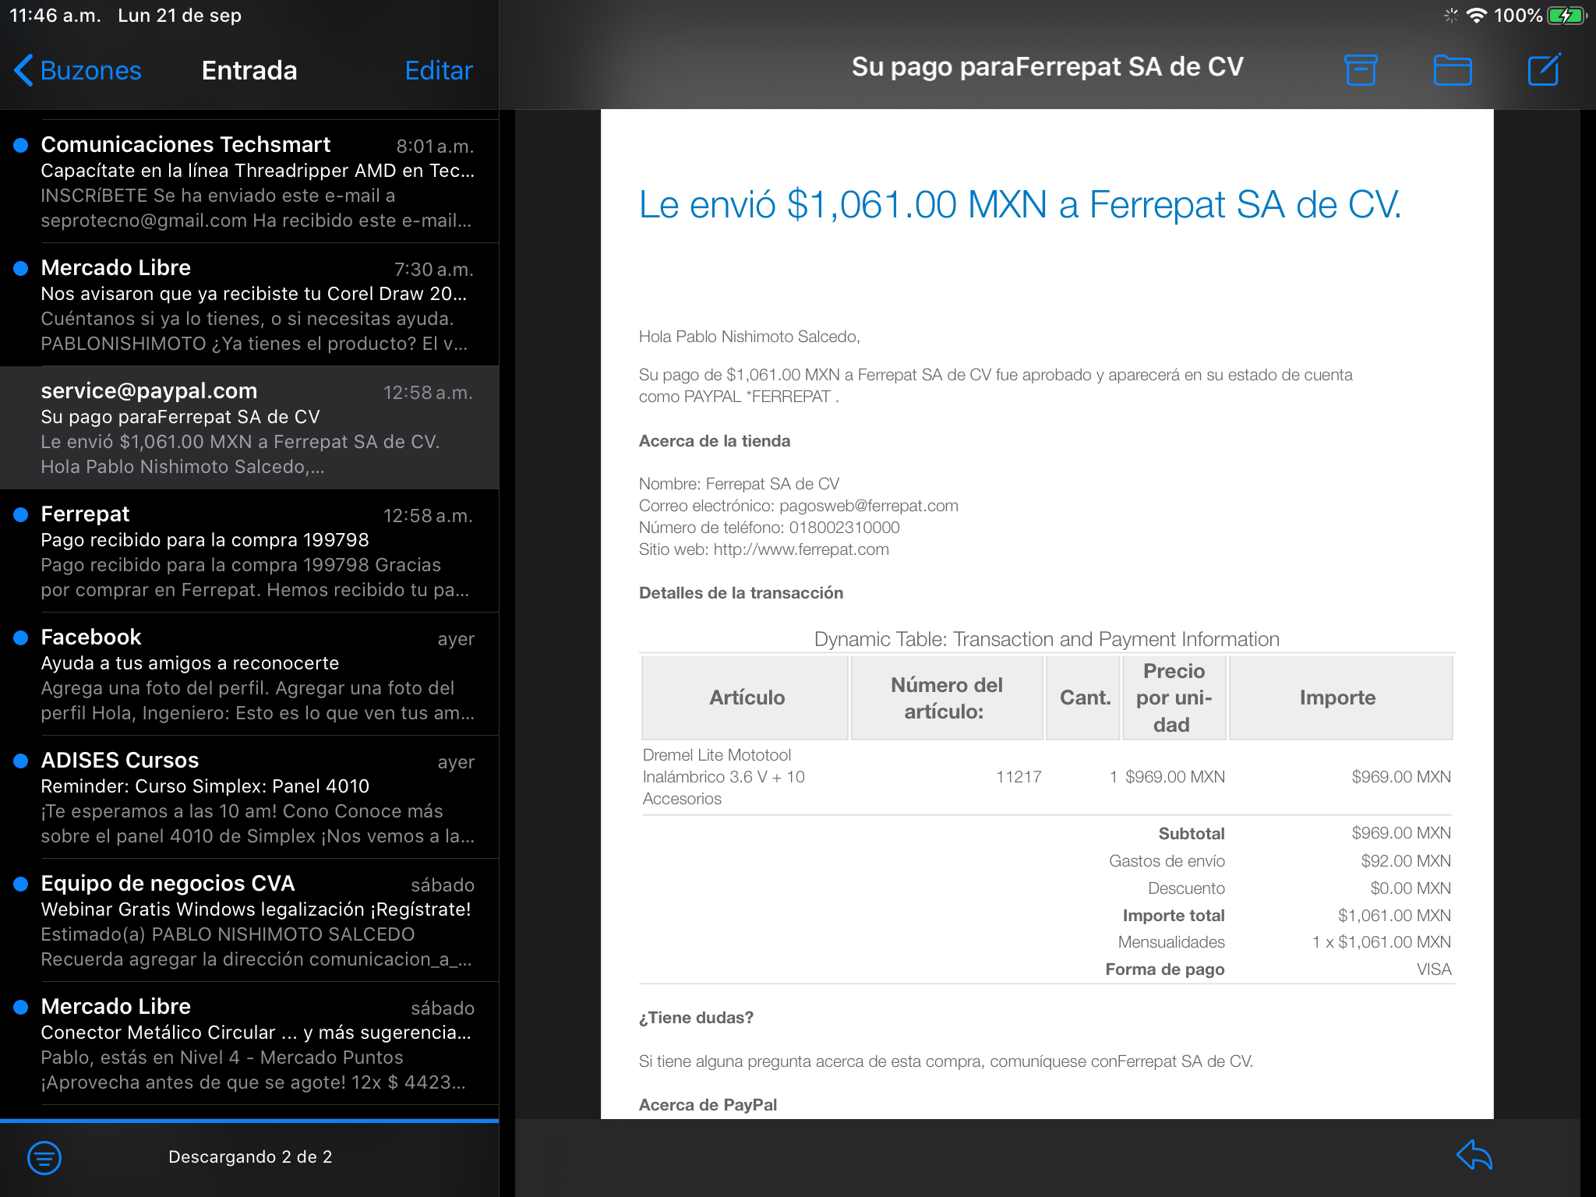
Task: Open the 7:30 a.m. Mercado Libre email
Action: point(249,305)
